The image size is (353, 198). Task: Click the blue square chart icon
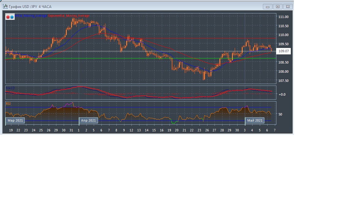12,17
